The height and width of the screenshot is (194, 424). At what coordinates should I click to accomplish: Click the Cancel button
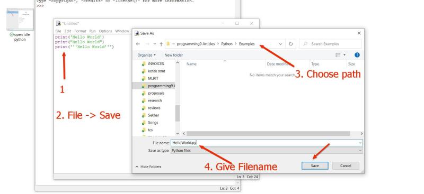coord(346,165)
